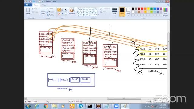Choose the Pentagon shape

(84, 12)
